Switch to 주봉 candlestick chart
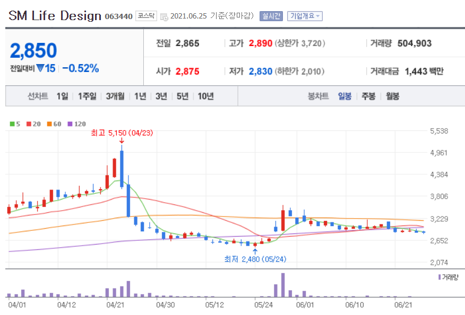This screenshot has width=465, height=315. pos(368,96)
